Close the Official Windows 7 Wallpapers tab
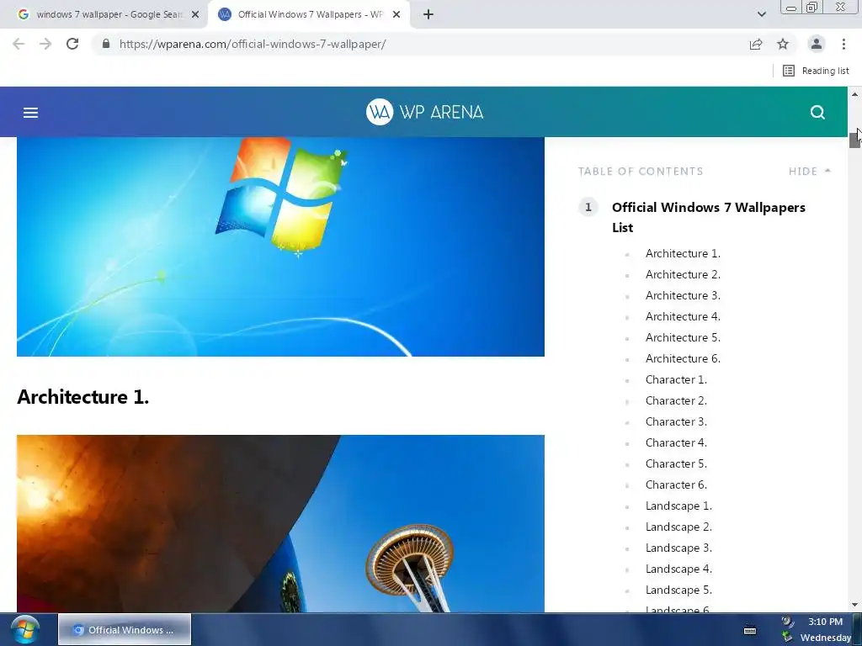862x646 pixels. tap(396, 14)
